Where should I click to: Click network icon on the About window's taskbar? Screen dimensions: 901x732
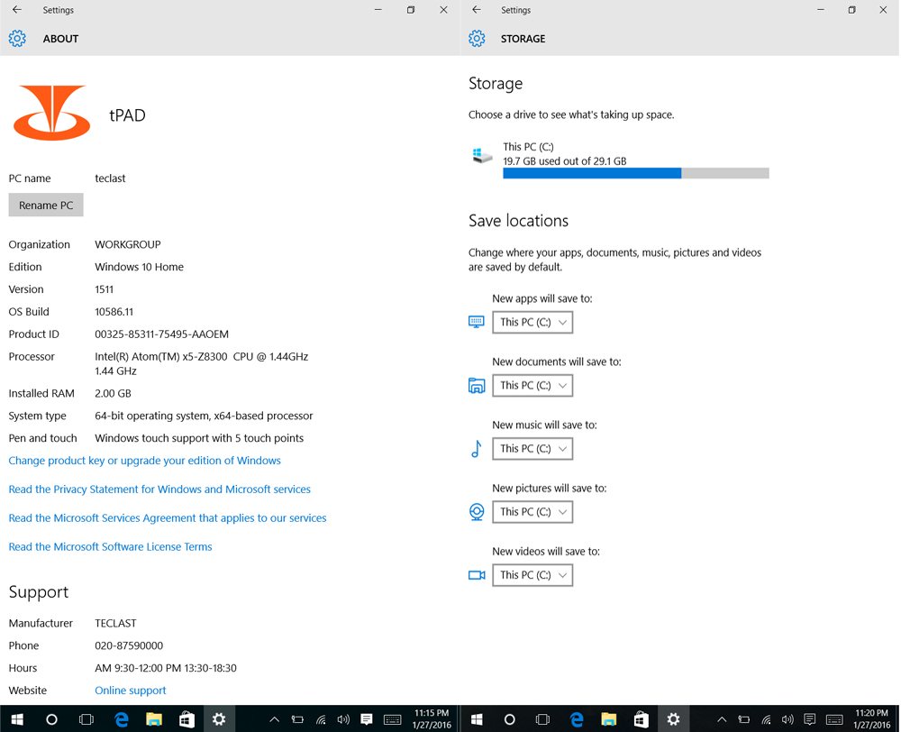click(x=322, y=719)
